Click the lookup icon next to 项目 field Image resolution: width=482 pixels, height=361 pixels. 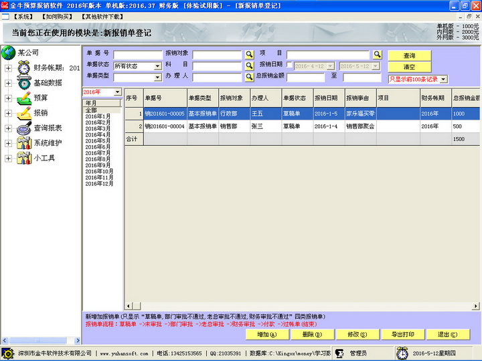[377, 55]
